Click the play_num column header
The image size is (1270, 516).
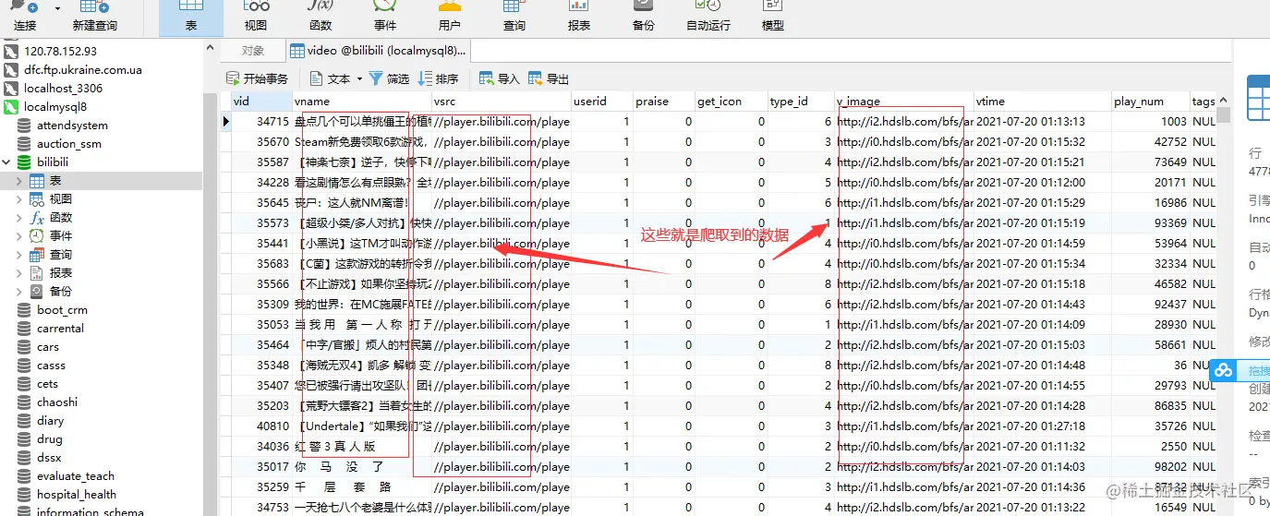1151,102
